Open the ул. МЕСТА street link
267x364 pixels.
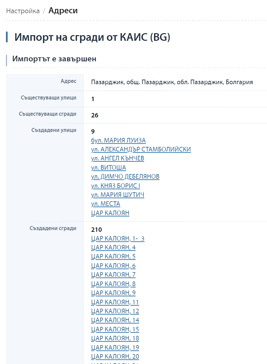click(x=106, y=204)
